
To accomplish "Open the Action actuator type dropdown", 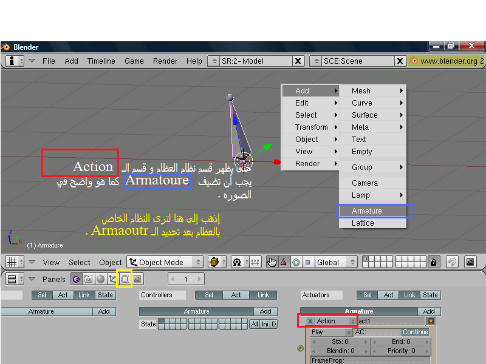I will click(x=335, y=321).
